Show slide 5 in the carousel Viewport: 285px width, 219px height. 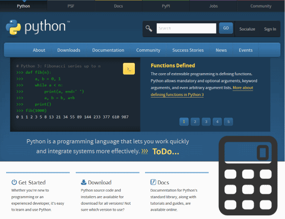click(x=229, y=121)
